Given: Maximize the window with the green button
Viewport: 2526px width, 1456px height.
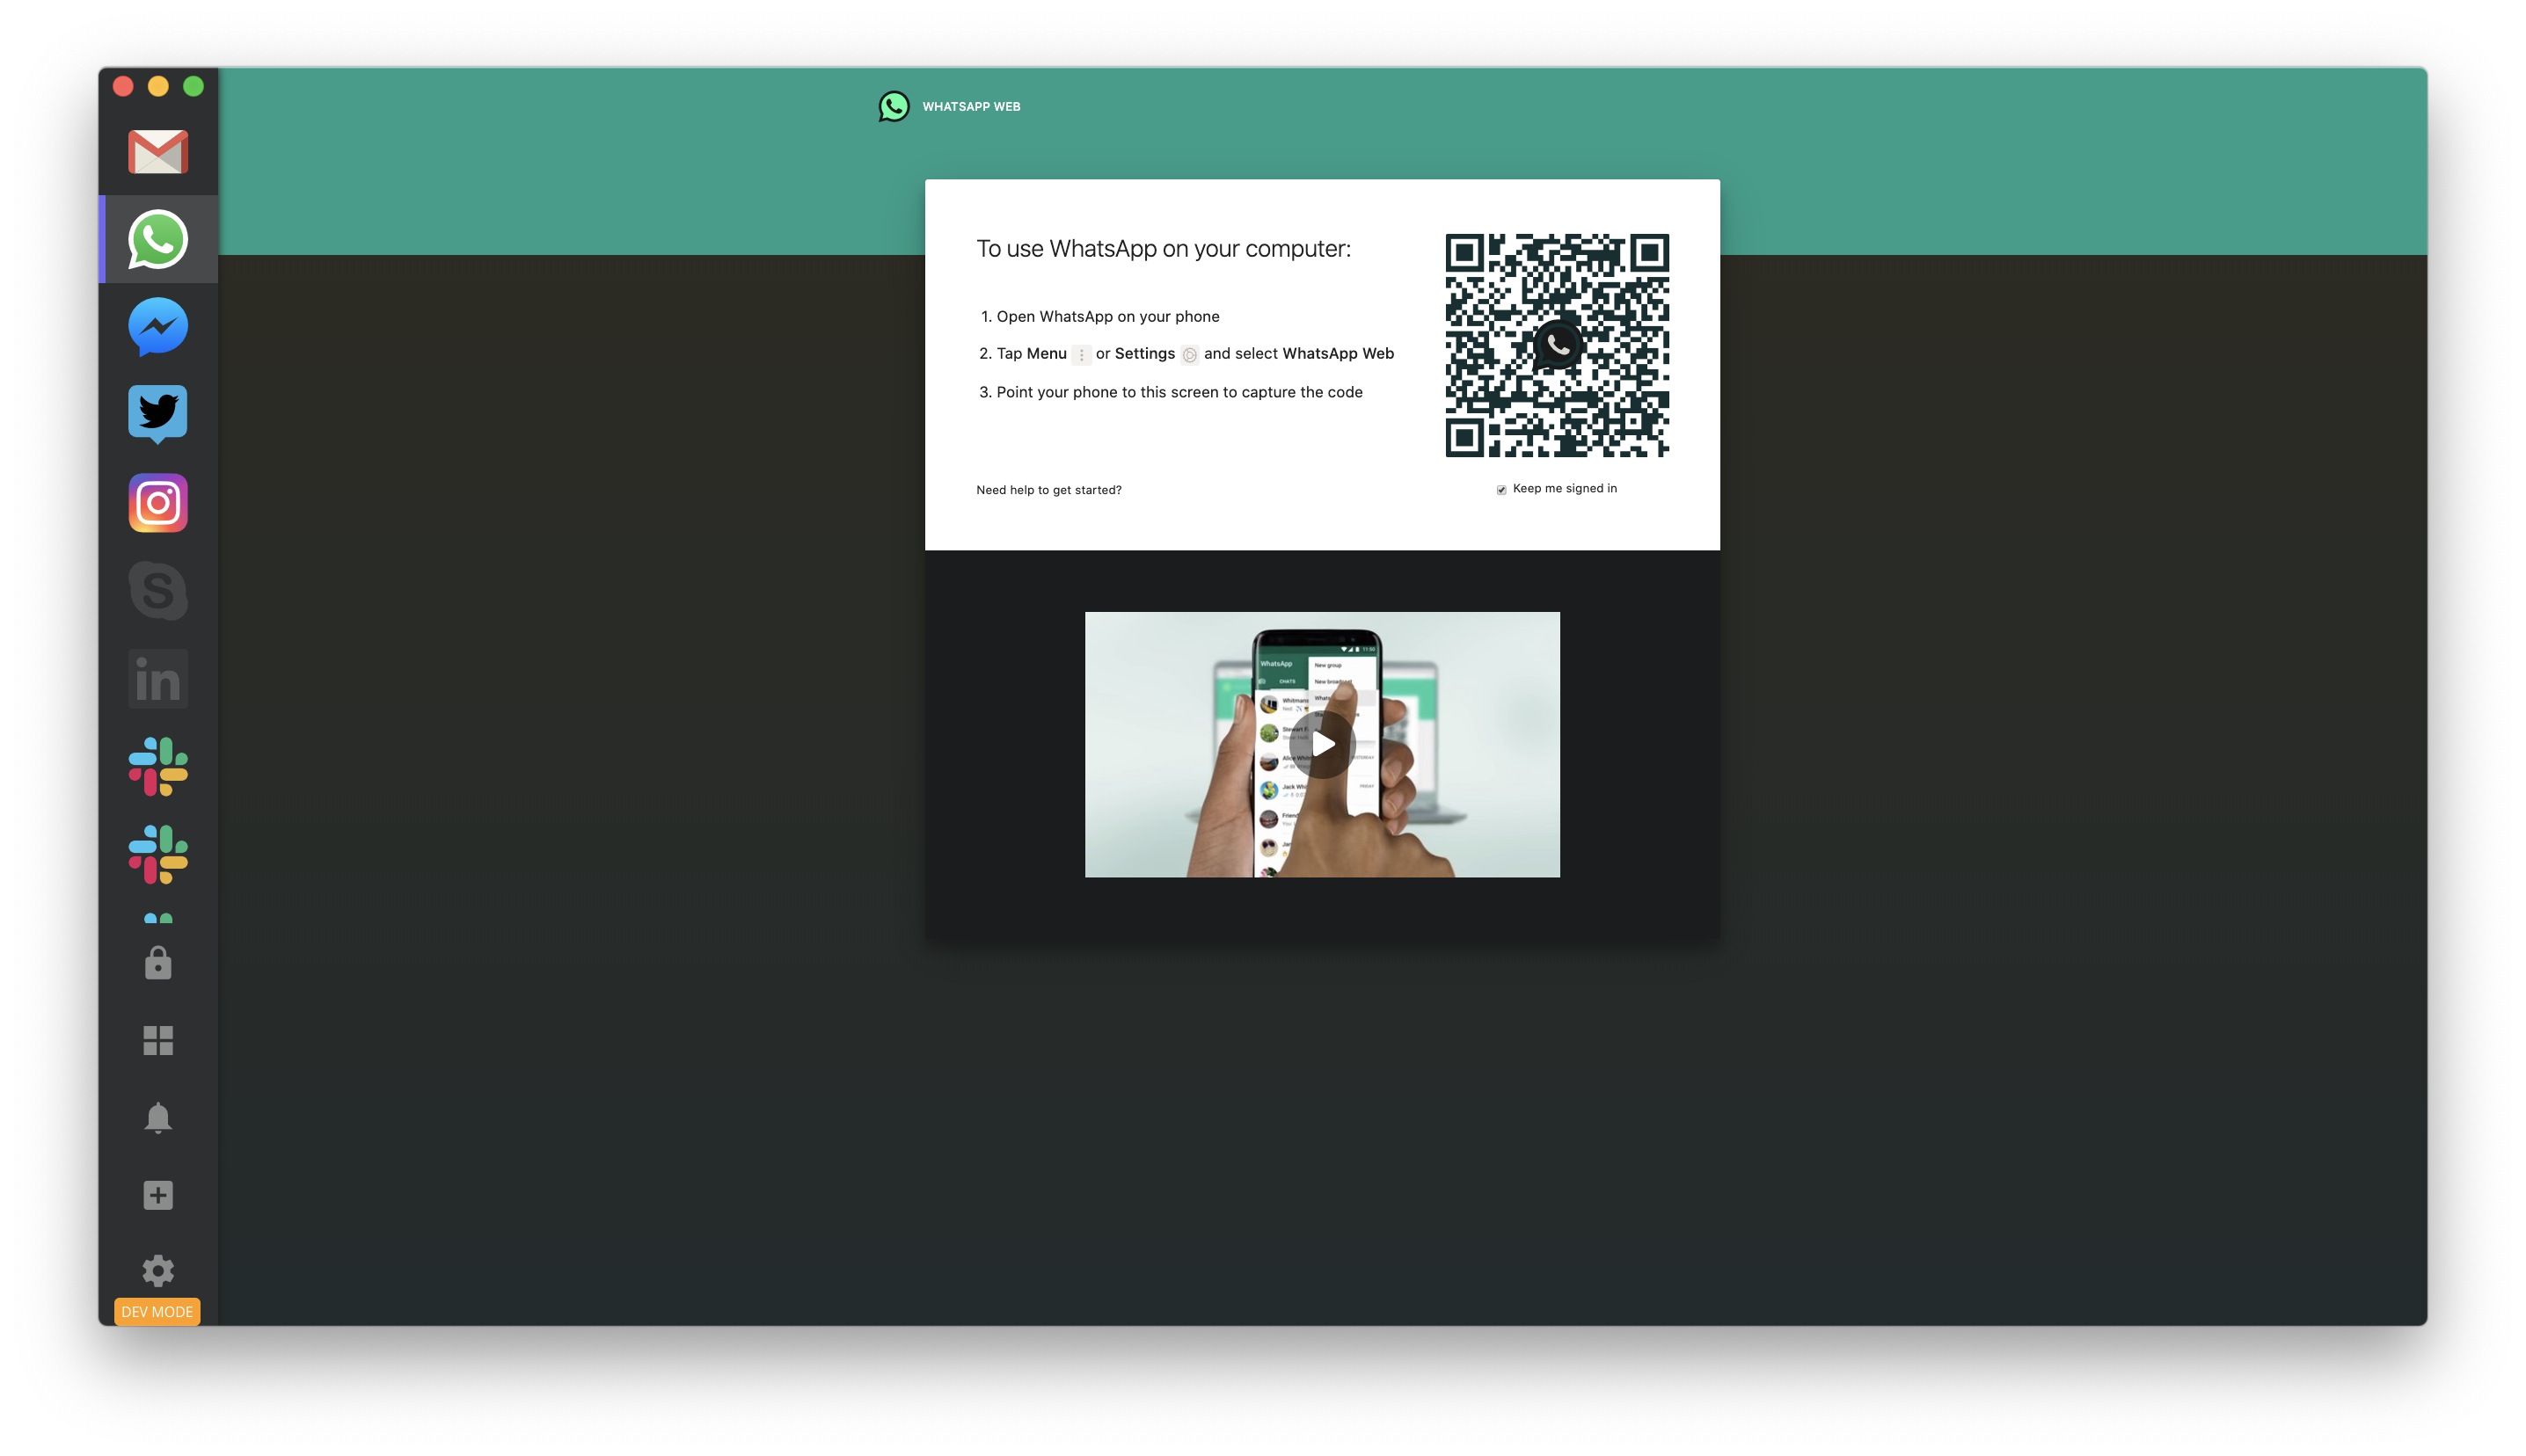Looking at the screenshot, I should click(x=193, y=86).
